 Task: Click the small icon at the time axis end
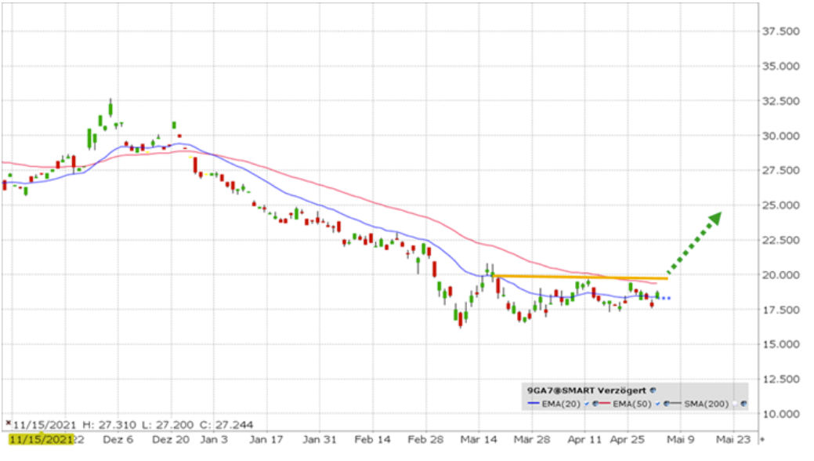pyautogui.click(x=762, y=440)
